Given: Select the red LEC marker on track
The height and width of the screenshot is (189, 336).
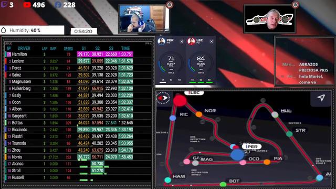Looking at the screenshot, I should [x=180, y=100].
